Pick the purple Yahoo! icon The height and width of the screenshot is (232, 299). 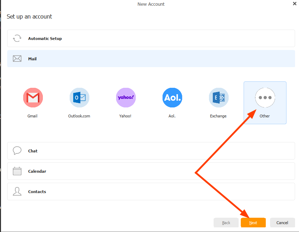coord(126,97)
